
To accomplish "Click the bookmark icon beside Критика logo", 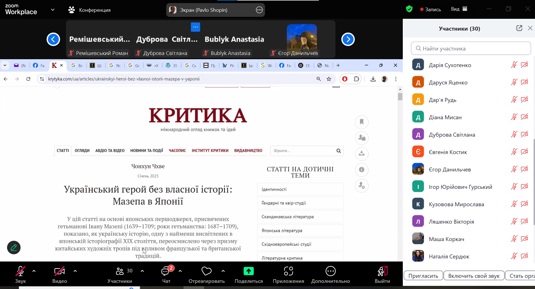I will pyautogui.click(x=362, y=122).
